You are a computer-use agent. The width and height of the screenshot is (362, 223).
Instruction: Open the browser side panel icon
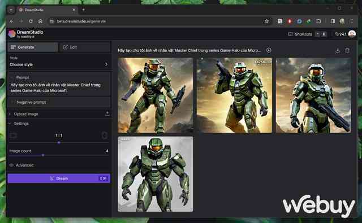click(x=333, y=21)
